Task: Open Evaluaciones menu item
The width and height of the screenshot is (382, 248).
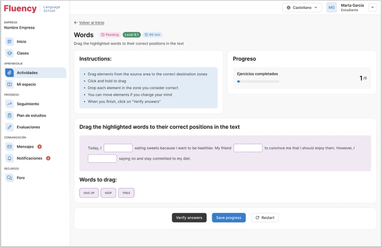Action: pos(35,127)
